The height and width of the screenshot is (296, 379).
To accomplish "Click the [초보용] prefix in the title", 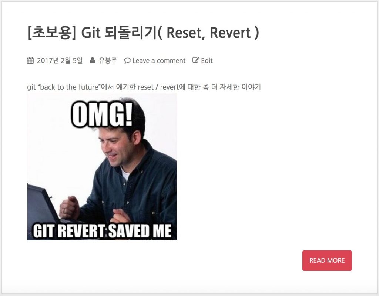I will (52, 33).
